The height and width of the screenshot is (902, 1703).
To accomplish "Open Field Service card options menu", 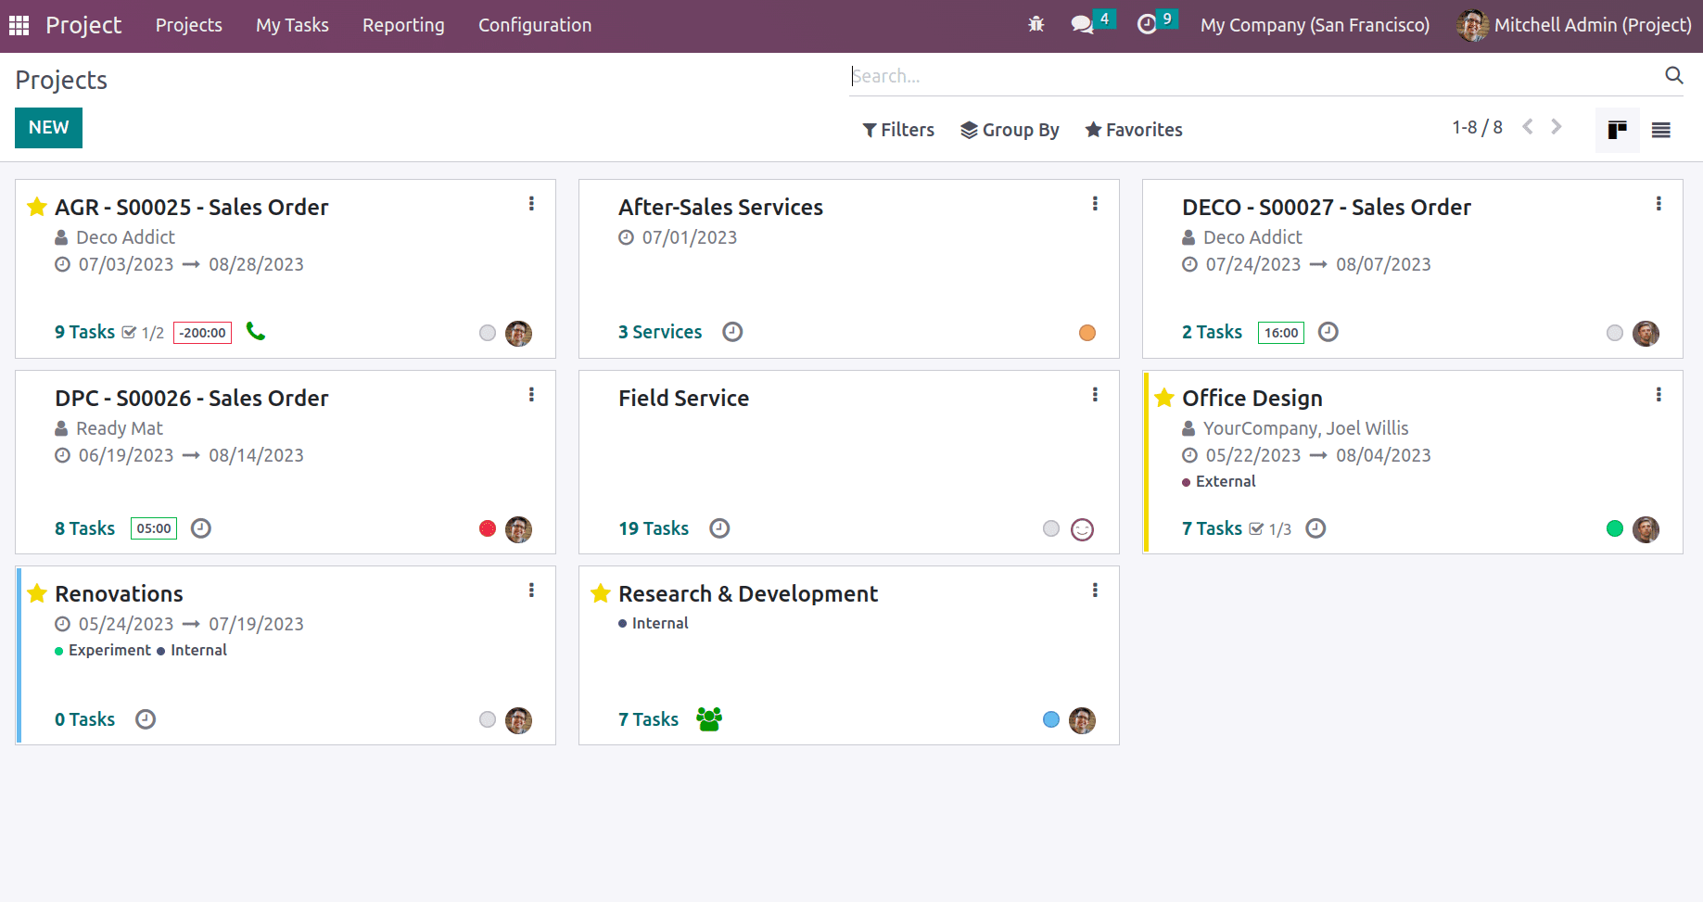I will click(1095, 395).
